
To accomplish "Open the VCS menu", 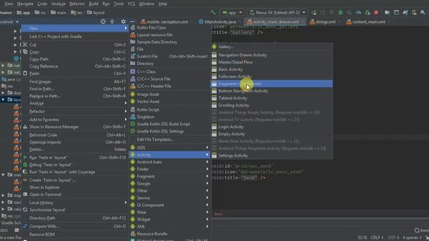I will coord(131,4).
